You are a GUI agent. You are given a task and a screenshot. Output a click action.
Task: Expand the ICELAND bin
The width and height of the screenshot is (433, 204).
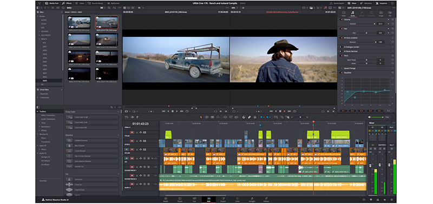(x=39, y=31)
